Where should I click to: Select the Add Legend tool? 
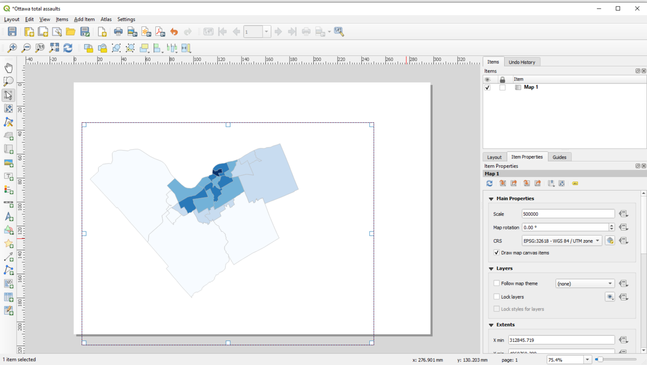tap(8, 189)
